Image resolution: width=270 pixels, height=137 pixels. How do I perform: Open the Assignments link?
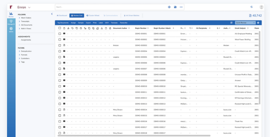coord(26,40)
